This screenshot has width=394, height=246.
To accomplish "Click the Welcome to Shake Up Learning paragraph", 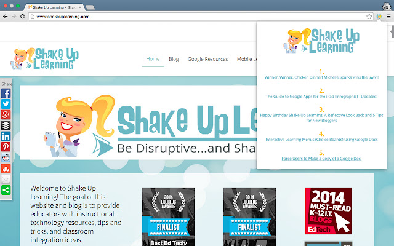I will pos(76,214).
